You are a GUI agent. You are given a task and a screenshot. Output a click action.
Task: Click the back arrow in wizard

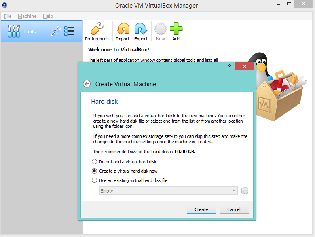87,84
